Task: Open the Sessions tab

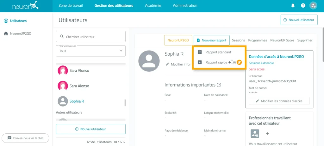Action: 238,40
